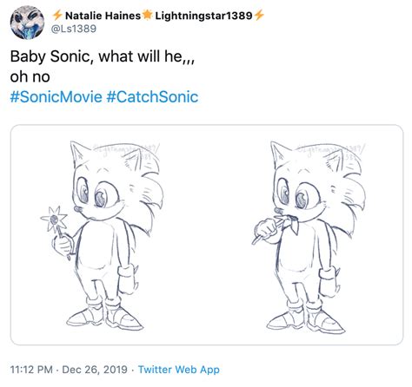Image resolution: width=412 pixels, height=387 pixels.
Task: Click the leading lightning bolt emoji
Action: tap(57, 16)
